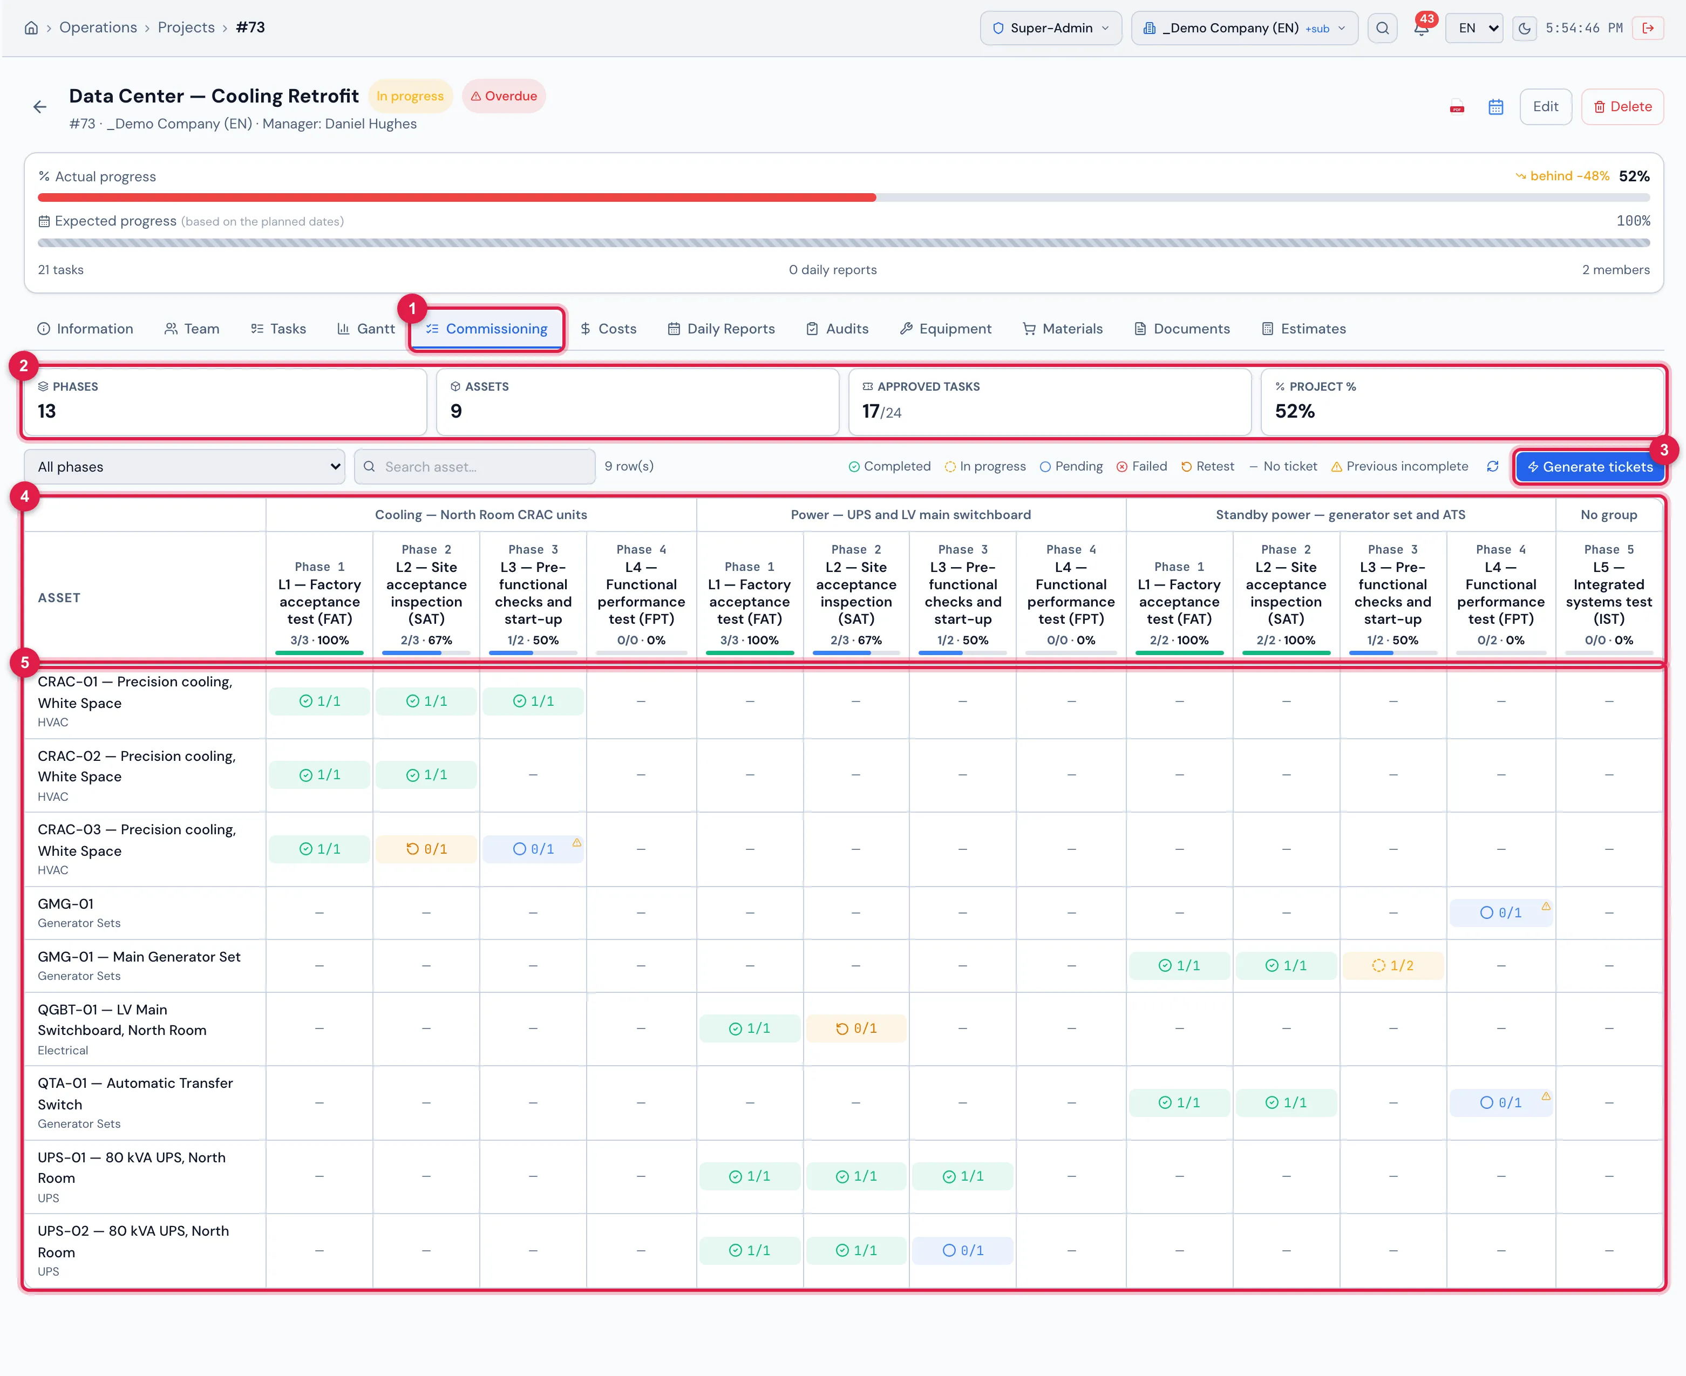Viewport: 1686px width, 1376px height.
Task: Open _Demo Company (EN) selector
Action: pyautogui.click(x=1243, y=28)
